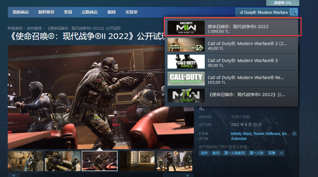Click the right arrow of thumbnail scroller
This screenshot has width=318, height=177.
point(188,175)
